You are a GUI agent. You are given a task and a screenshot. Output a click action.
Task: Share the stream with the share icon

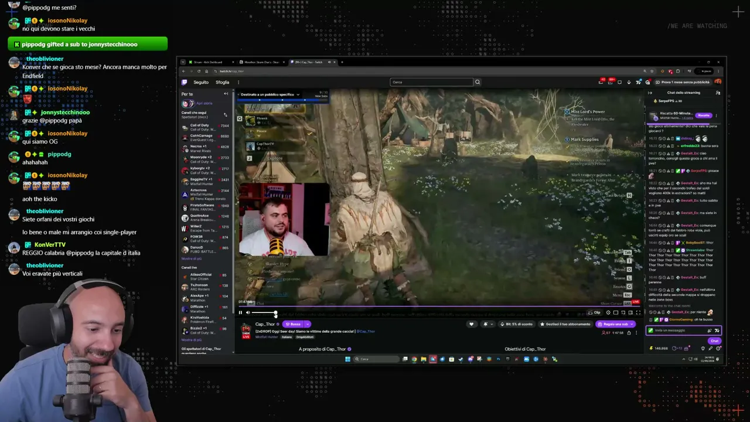click(x=629, y=333)
